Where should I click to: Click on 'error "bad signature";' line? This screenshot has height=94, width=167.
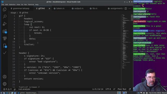43,62
